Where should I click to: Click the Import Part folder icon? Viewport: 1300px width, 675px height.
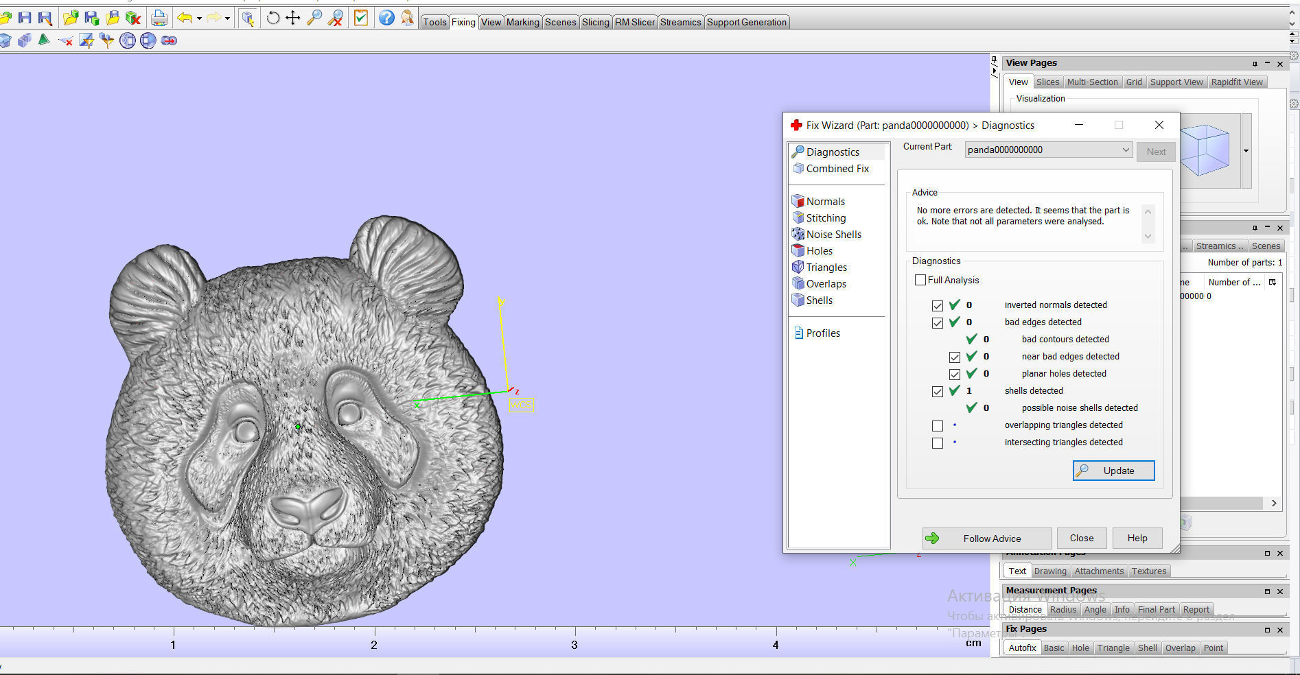(x=71, y=18)
